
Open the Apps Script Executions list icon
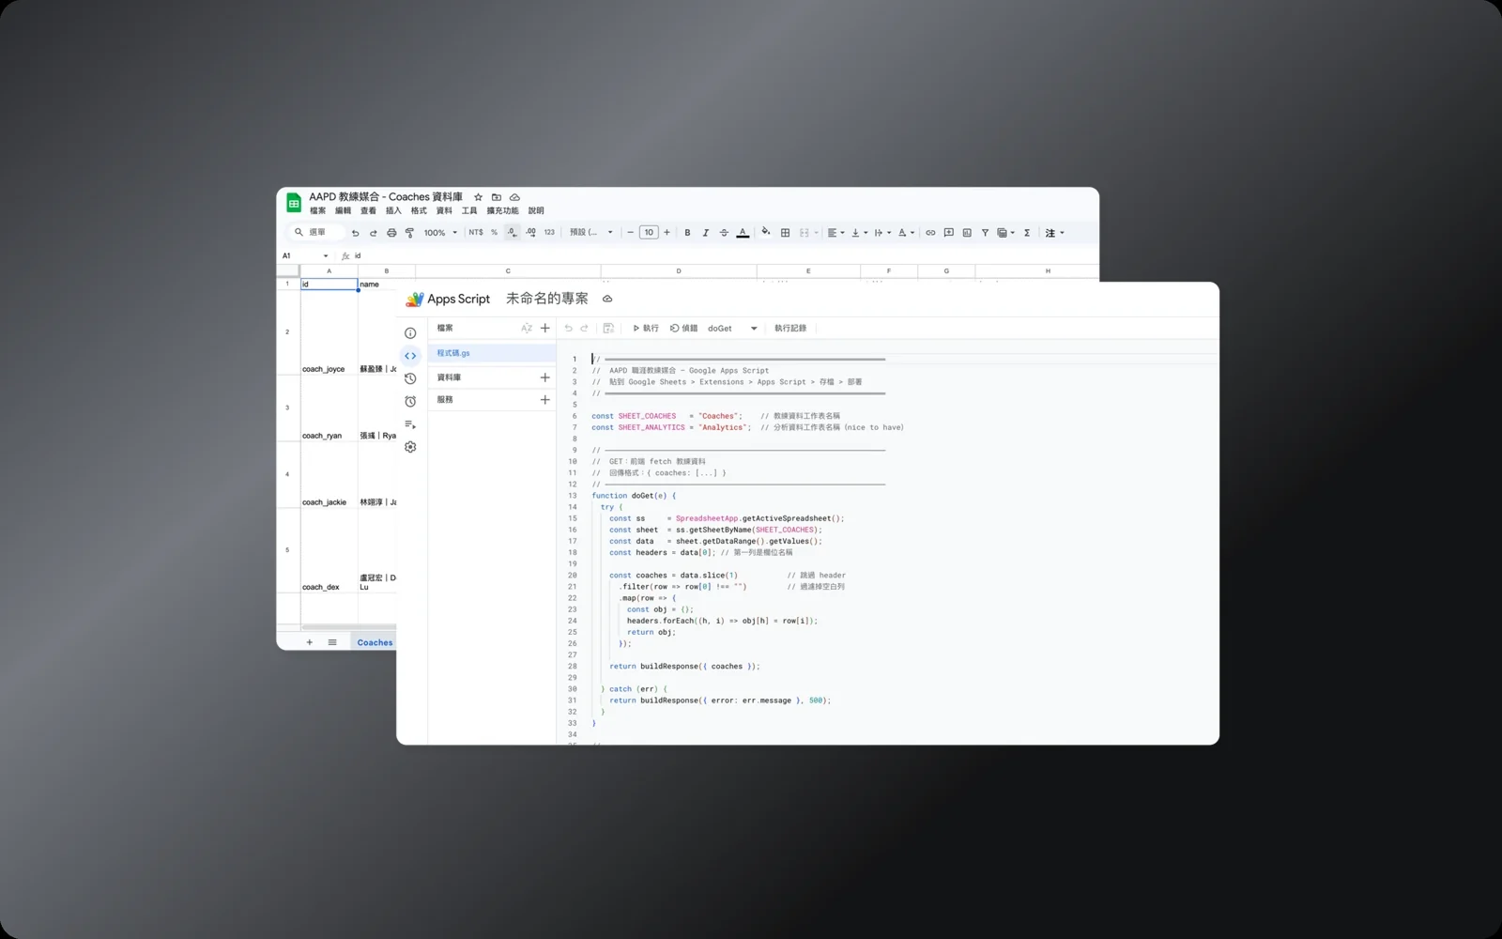point(410,424)
